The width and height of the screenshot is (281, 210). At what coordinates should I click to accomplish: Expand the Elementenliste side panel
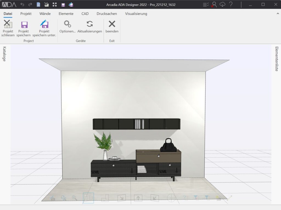coord(277,59)
